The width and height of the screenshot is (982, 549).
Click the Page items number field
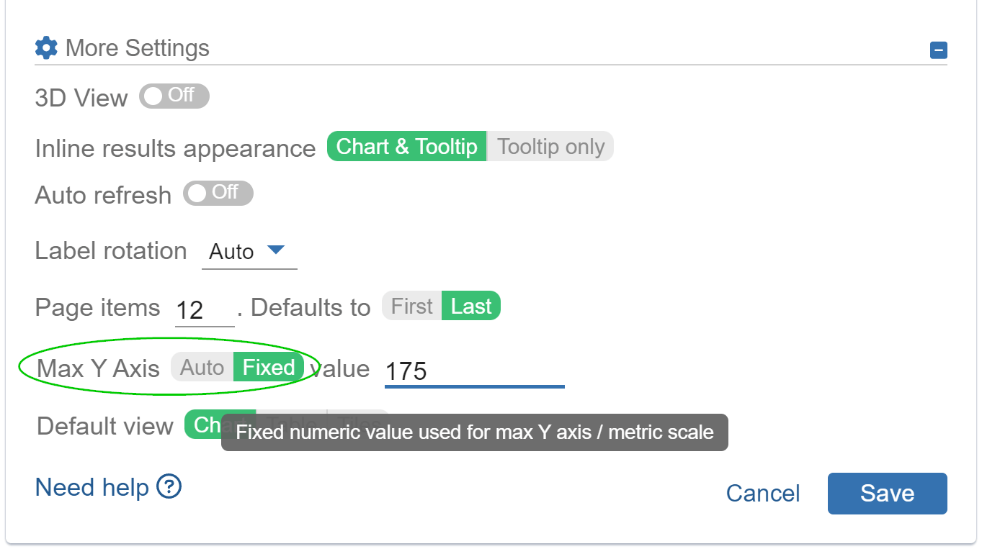pyautogui.click(x=204, y=308)
